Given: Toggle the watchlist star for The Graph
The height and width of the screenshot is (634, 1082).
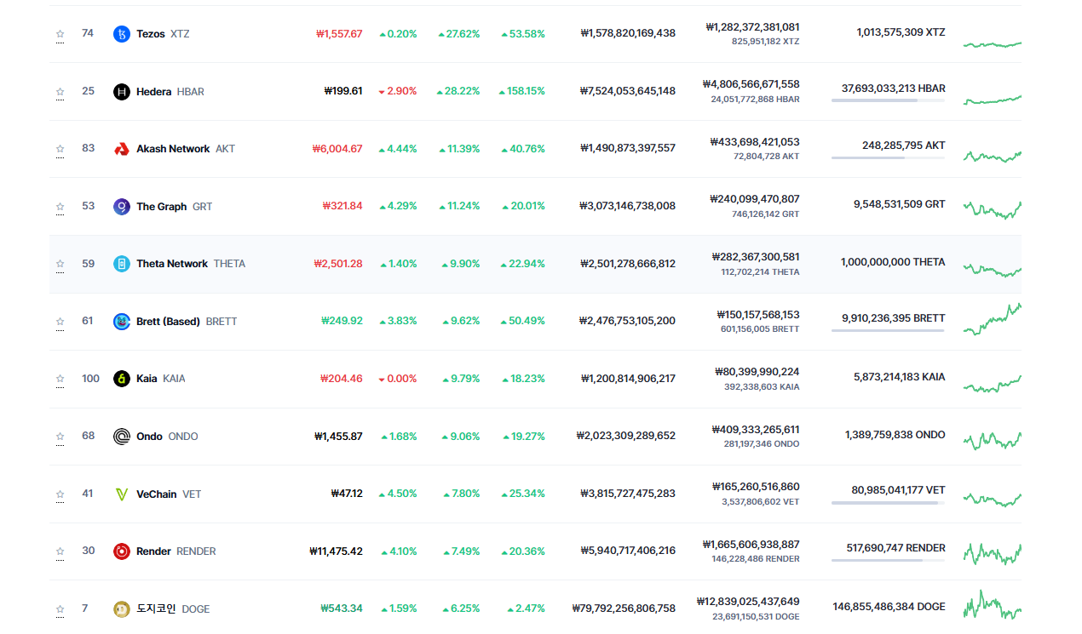Looking at the screenshot, I should pyautogui.click(x=60, y=207).
